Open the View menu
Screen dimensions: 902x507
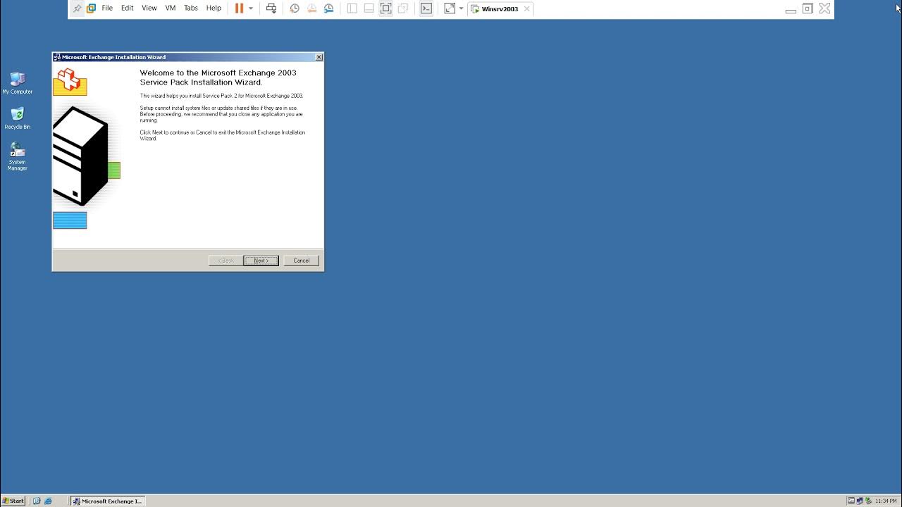(149, 8)
